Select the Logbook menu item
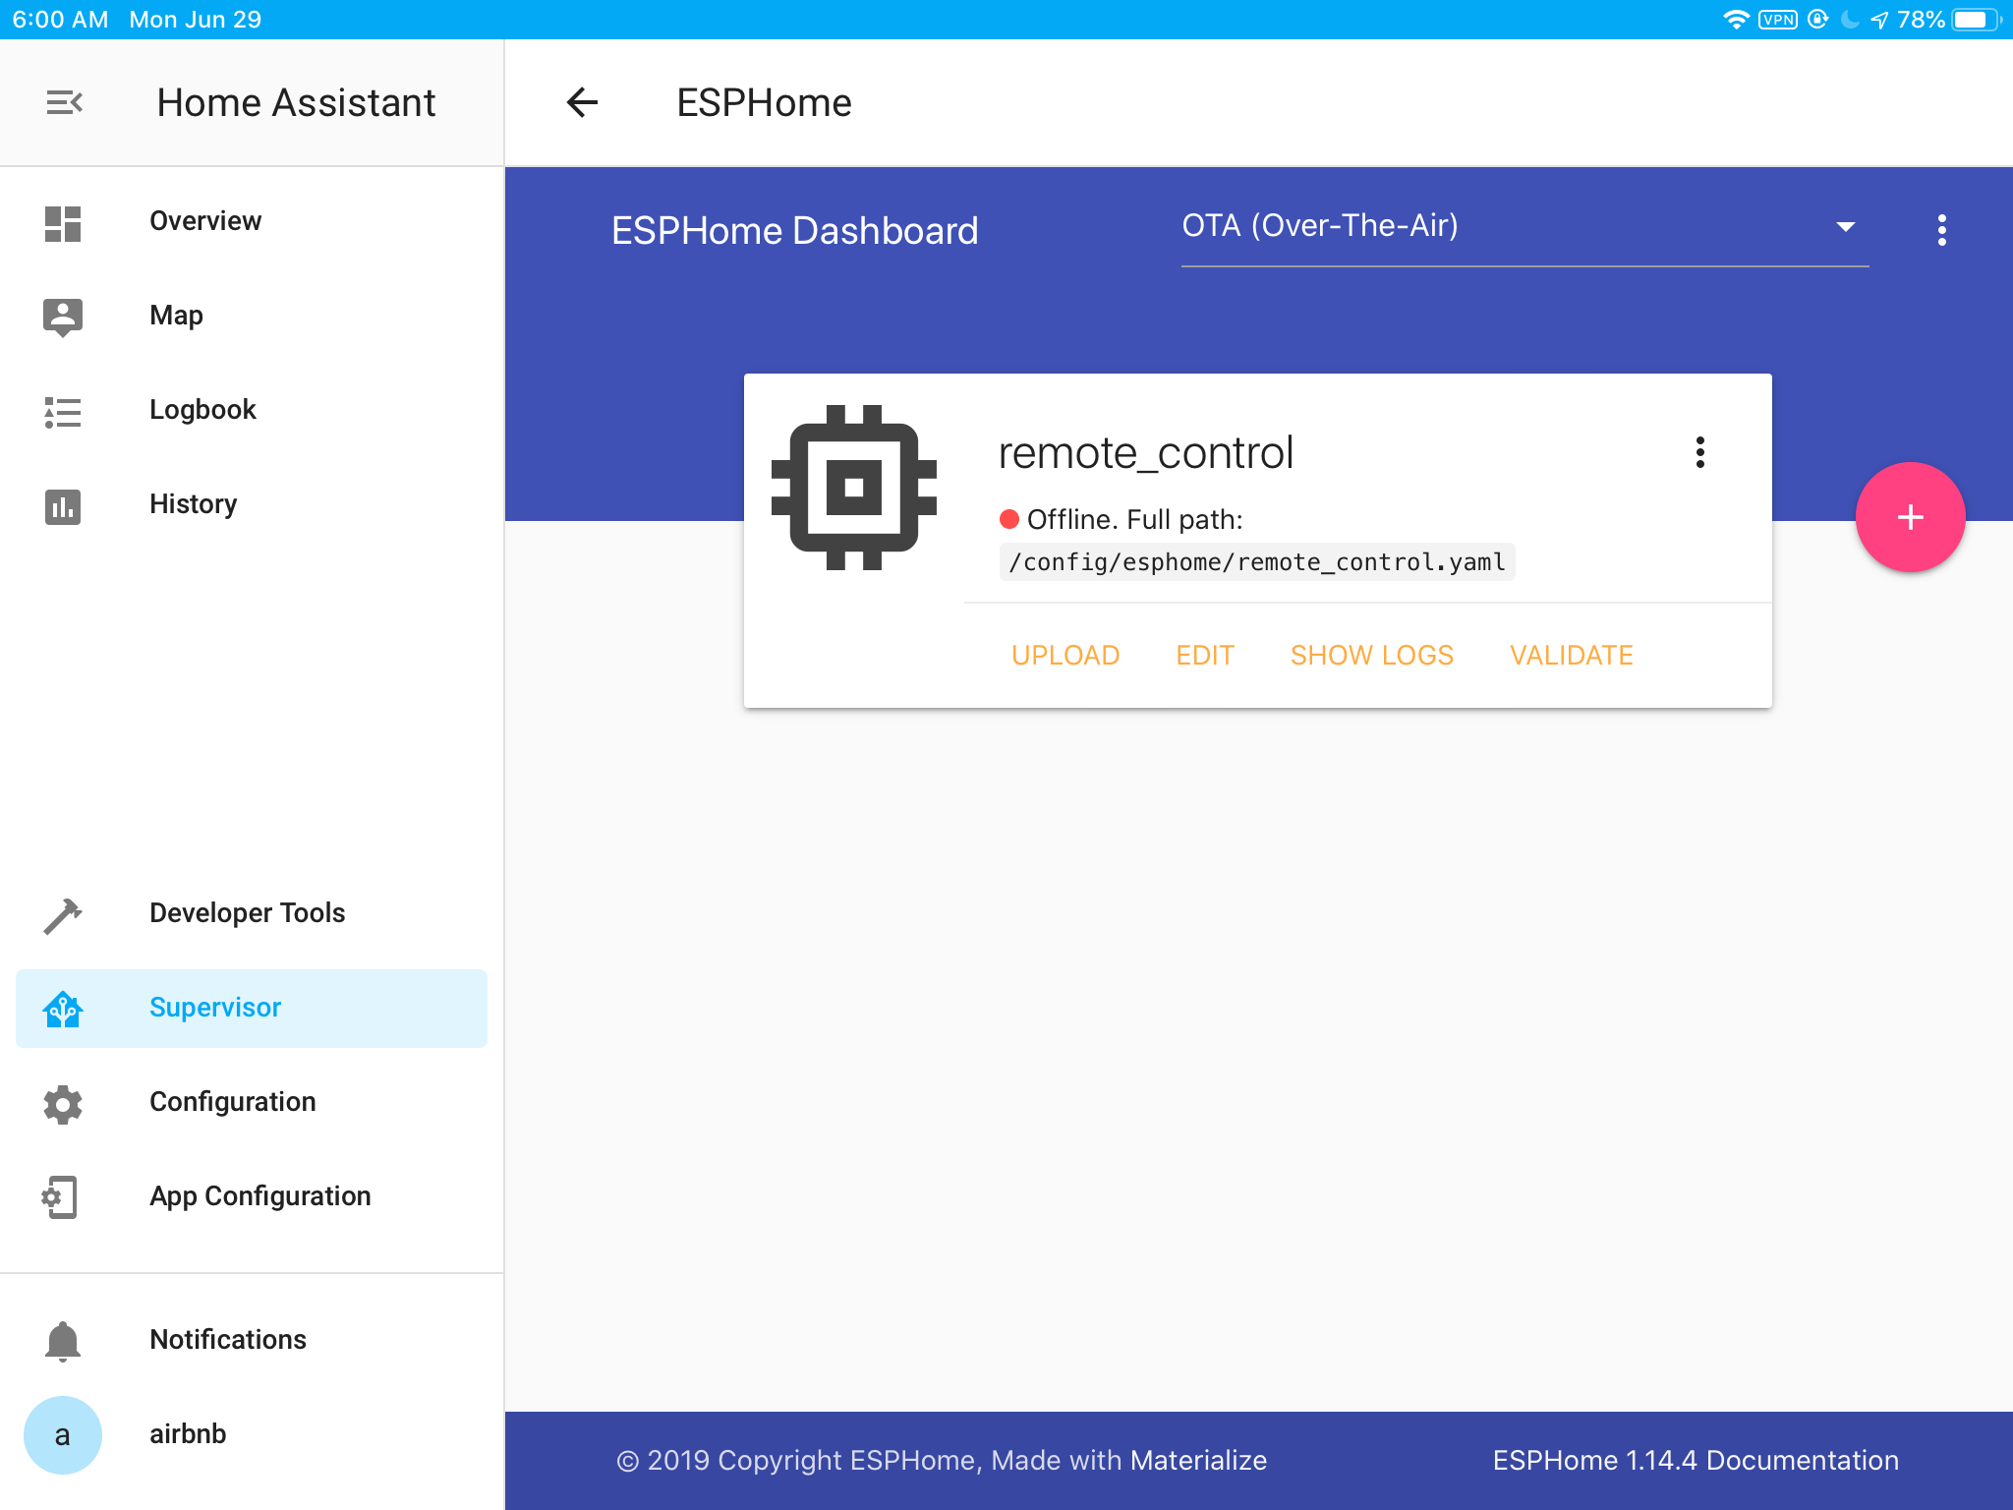 (x=252, y=411)
